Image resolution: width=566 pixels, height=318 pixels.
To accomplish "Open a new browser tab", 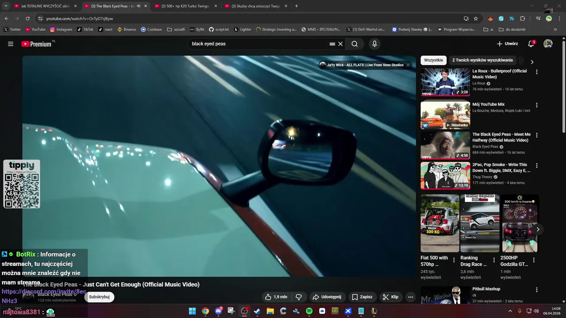I will coord(296,6).
